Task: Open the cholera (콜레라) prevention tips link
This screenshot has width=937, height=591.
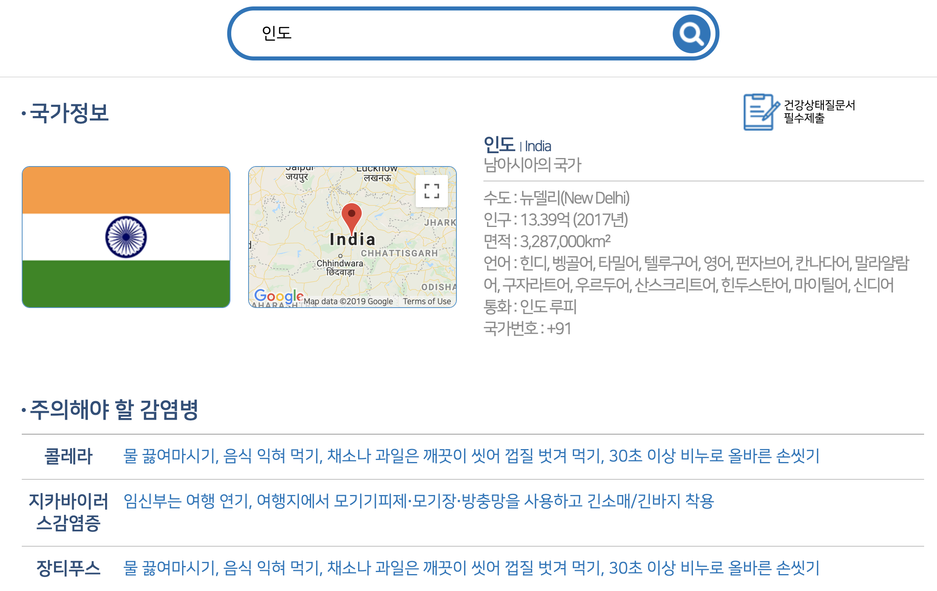Action: (x=471, y=456)
